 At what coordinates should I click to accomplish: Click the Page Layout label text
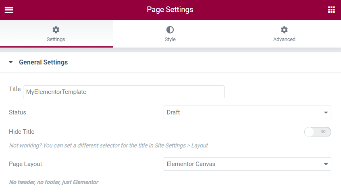25,164
